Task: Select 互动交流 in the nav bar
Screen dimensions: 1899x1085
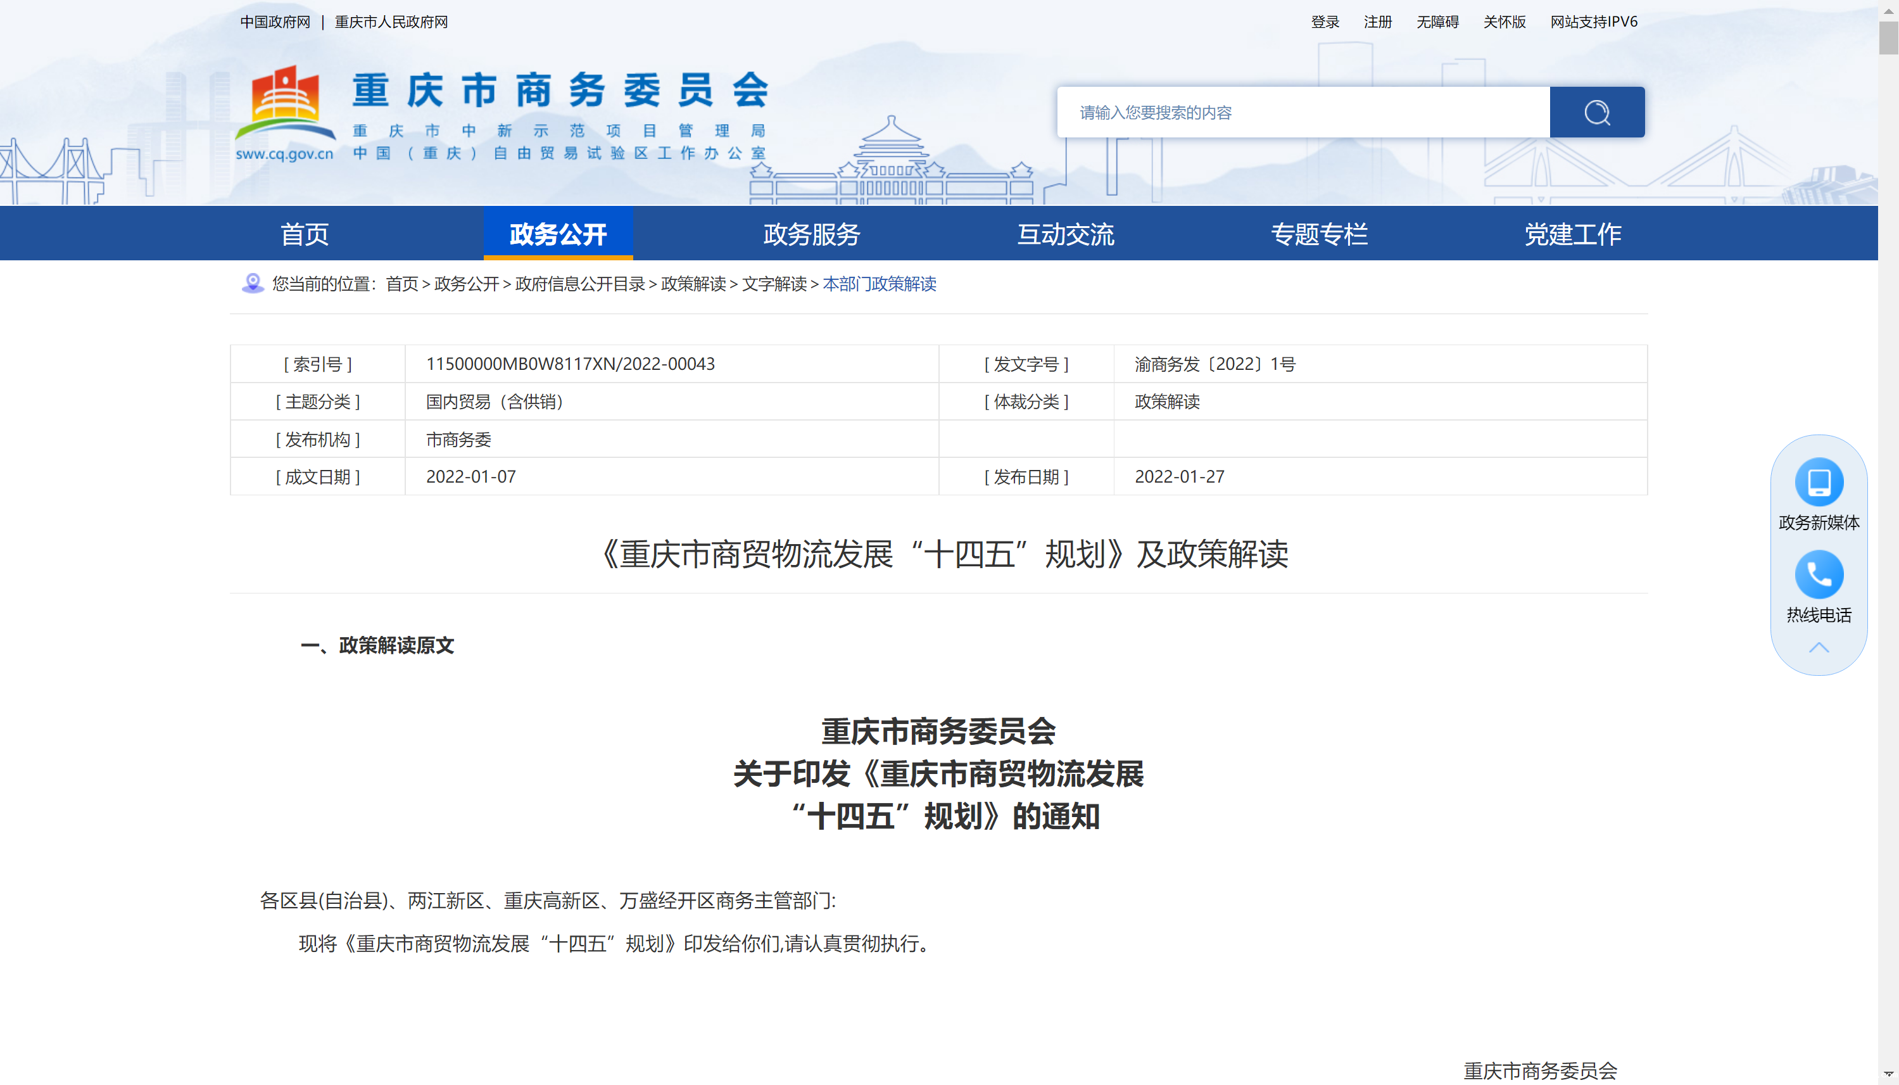Action: 1065,234
